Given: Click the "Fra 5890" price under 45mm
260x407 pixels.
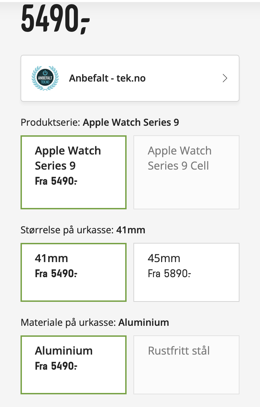Looking at the screenshot, I should (169, 273).
